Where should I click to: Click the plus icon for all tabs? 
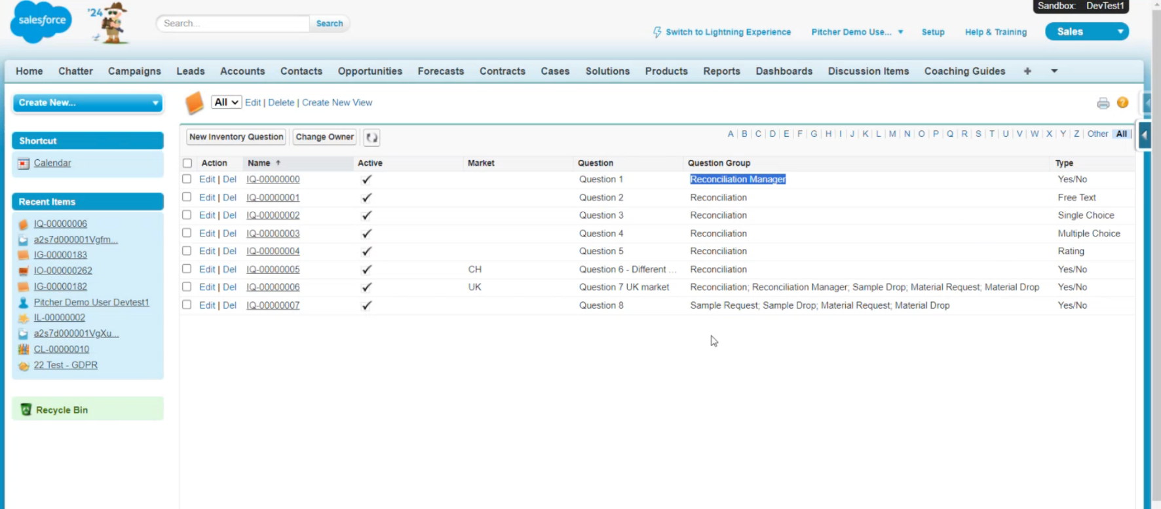click(1027, 71)
